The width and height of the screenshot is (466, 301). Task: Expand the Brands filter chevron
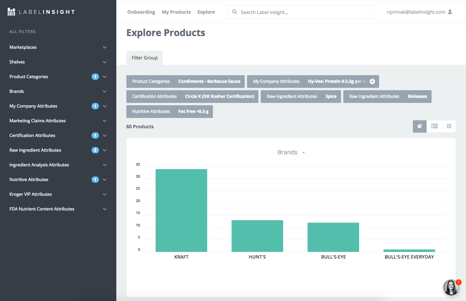(x=105, y=92)
